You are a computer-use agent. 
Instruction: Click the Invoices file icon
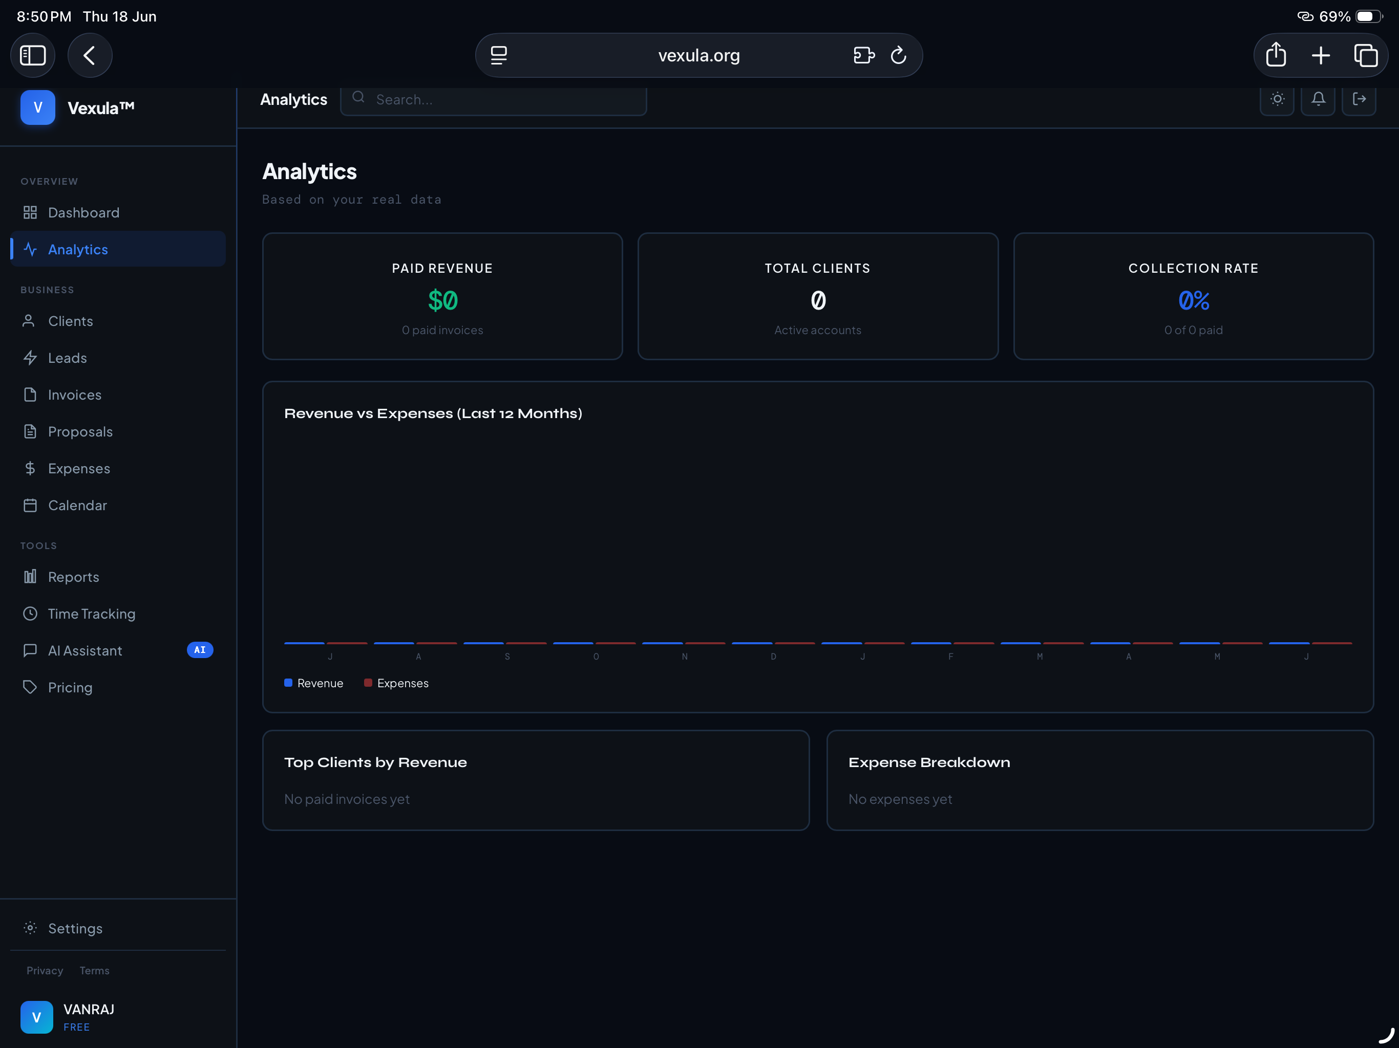point(30,395)
